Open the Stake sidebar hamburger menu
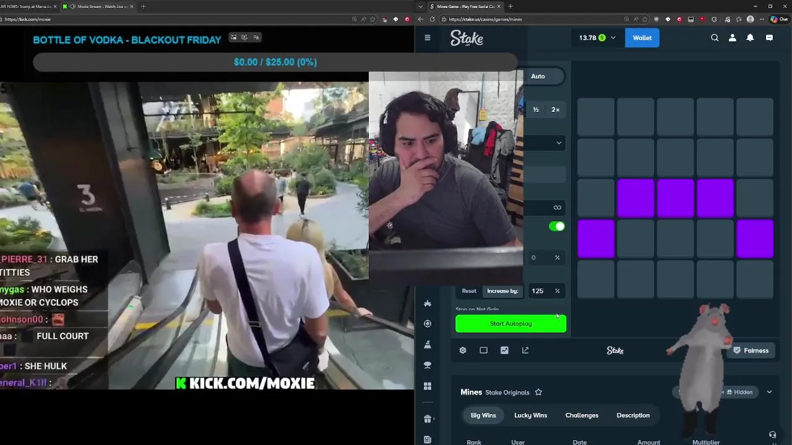This screenshot has height=445, width=792. (x=427, y=38)
